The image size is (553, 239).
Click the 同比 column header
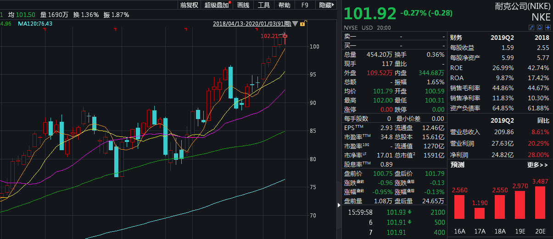pyautogui.click(x=543, y=121)
